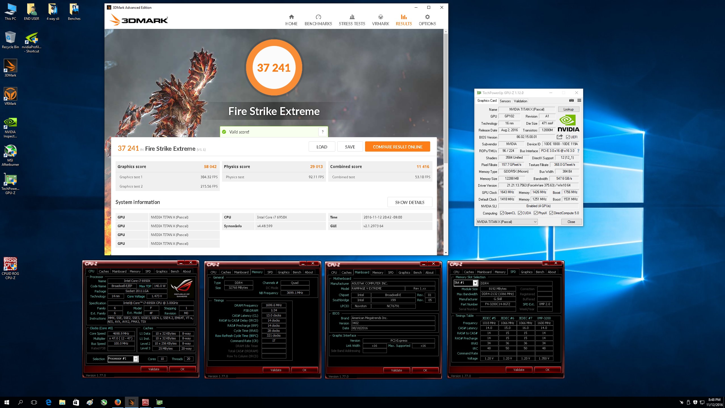Click the Valid score question mark help

tap(323, 132)
